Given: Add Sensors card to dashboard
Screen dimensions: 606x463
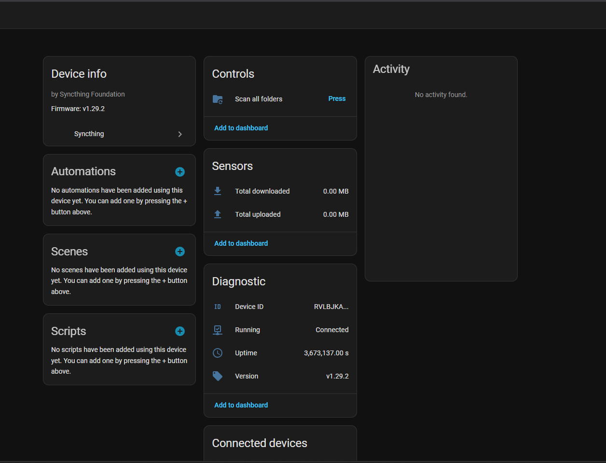Looking at the screenshot, I should (x=241, y=243).
